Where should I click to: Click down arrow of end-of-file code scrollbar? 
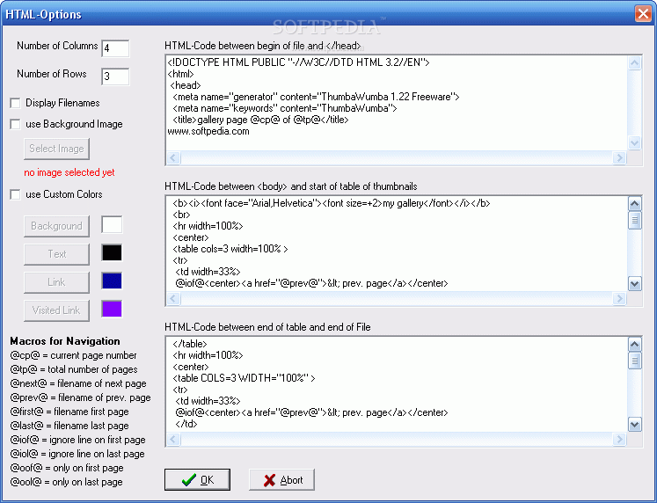pyautogui.click(x=635, y=424)
